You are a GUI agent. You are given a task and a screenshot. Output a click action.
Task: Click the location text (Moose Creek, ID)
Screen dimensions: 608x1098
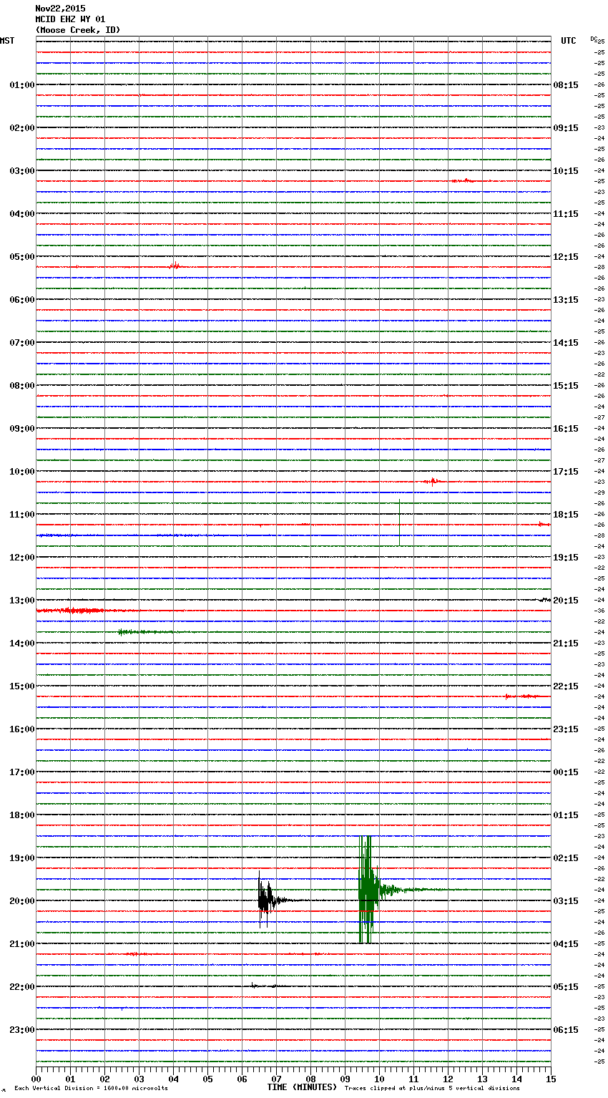78,30
